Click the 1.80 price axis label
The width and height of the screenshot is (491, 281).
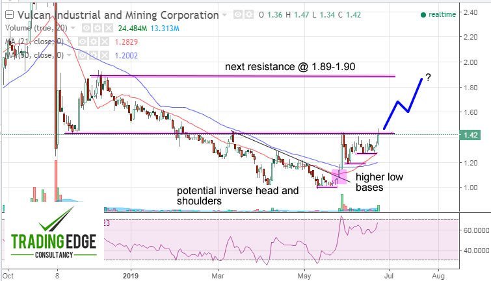click(x=471, y=87)
